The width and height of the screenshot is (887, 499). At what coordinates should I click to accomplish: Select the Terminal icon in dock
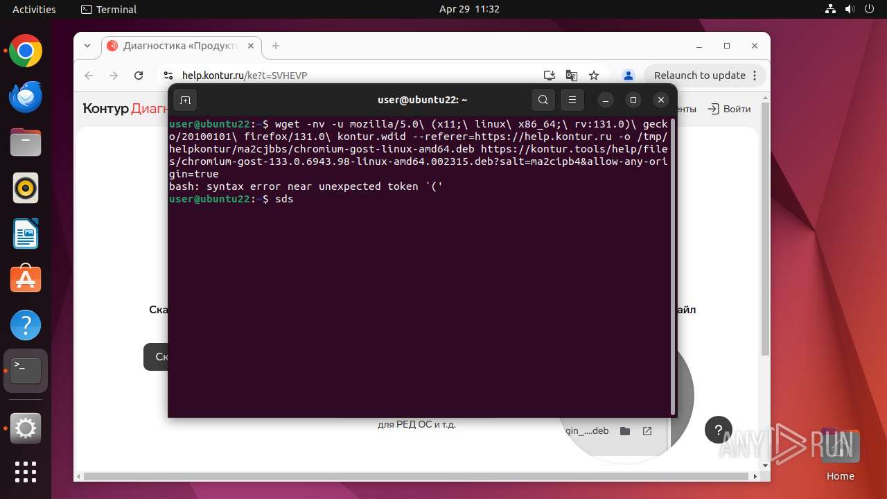pos(26,371)
